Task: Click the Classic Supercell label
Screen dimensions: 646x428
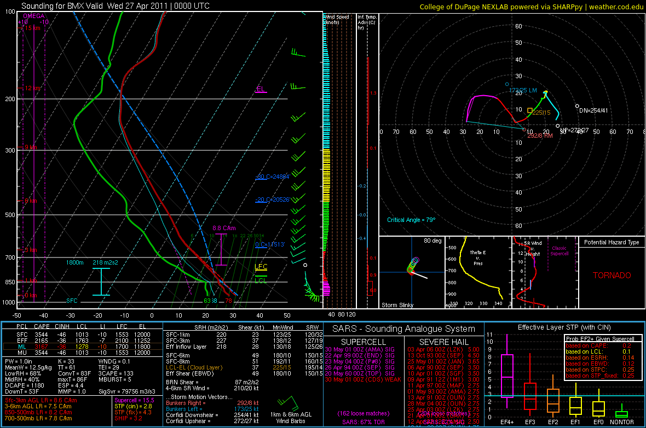Action: click(x=559, y=251)
